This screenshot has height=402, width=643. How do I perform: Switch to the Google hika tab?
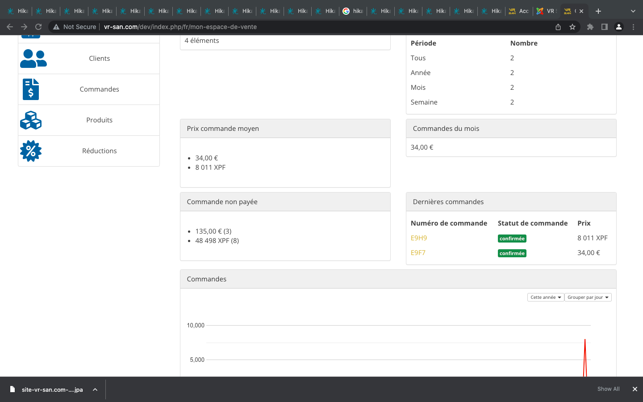(x=353, y=11)
